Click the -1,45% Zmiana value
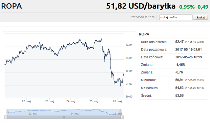210x123 pixels. point(180,65)
